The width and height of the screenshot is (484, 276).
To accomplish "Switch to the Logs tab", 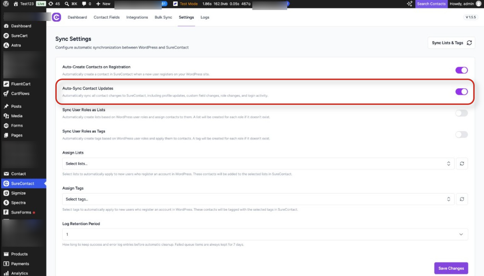I will click(x=205, y=17).
